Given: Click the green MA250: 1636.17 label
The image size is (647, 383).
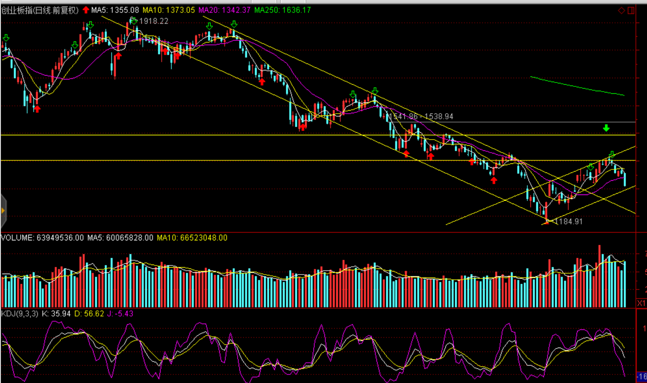Looking at the screenshot, I should [x=282, y=10].
